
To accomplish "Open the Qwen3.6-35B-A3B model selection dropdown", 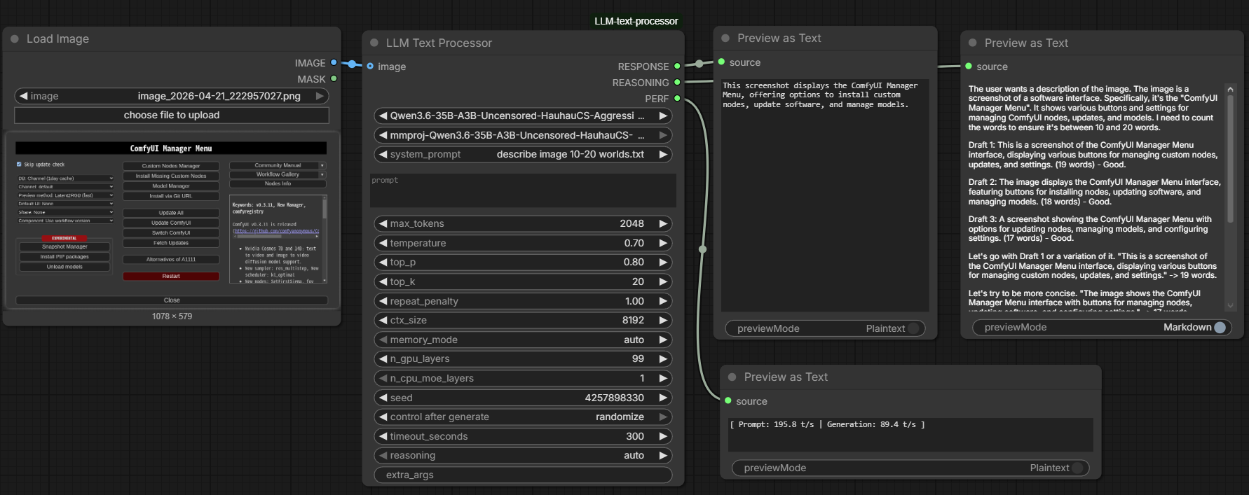I will [x=523, y=116].
